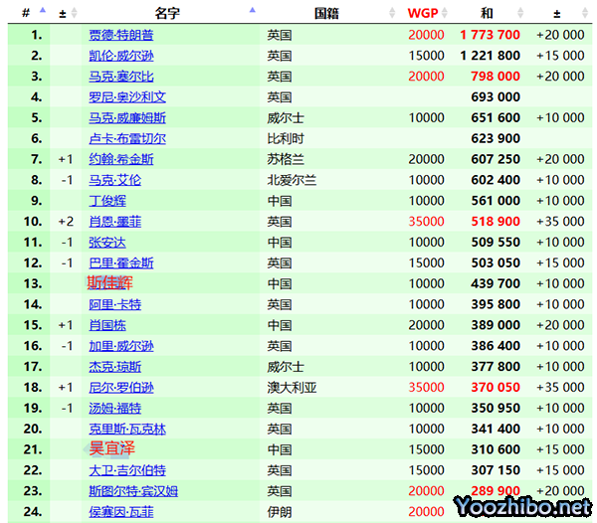The image size is (597, 523).
Task: Open 约翰·希金斯 player link
Action: [120, 159]
